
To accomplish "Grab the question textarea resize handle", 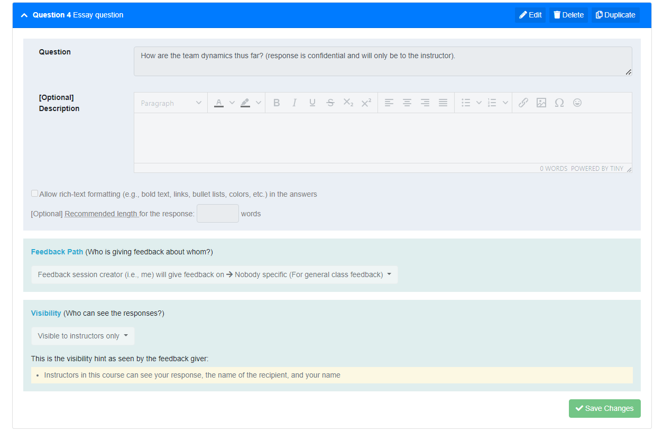I will click(x=628, y=72).
